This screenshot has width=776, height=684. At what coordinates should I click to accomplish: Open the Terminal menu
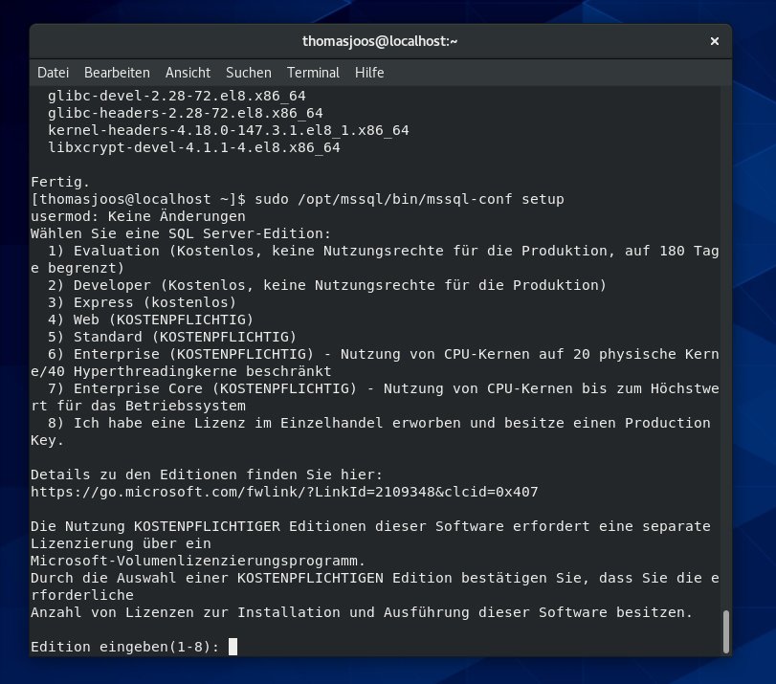click(313, 73)
